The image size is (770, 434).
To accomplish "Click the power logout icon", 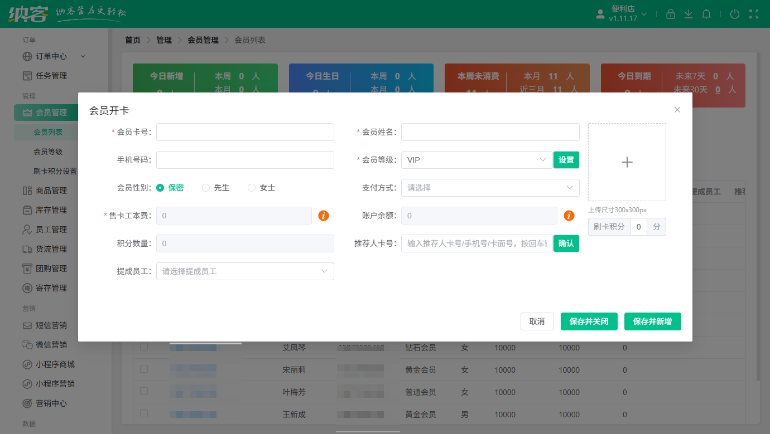I will [x=735, y=14].
